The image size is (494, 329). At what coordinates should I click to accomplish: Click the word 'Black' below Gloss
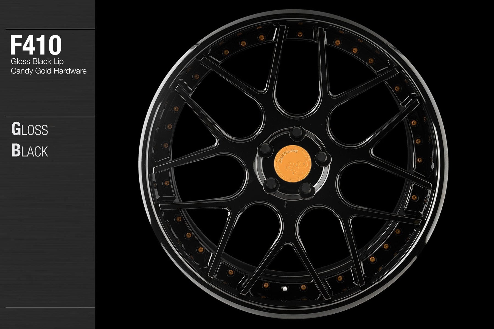[30, 151]
